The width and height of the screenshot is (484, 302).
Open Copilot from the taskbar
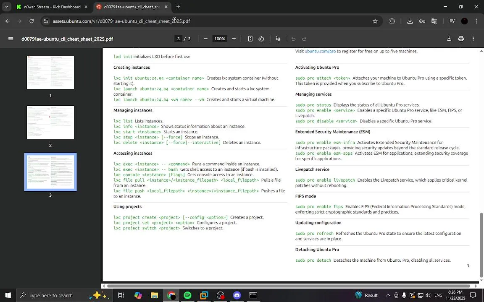(x=138, y=295)
